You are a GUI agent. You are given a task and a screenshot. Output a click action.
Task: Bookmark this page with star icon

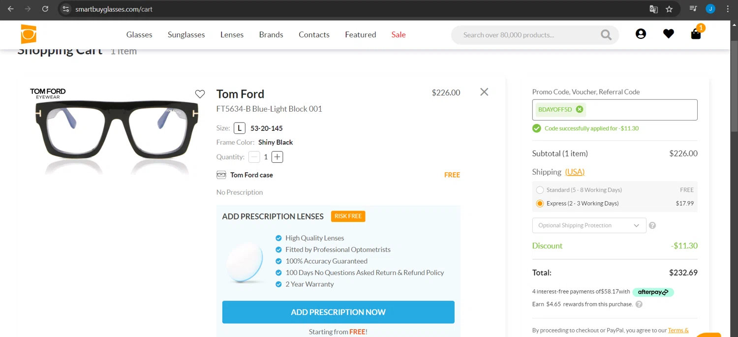coord(669,9)
